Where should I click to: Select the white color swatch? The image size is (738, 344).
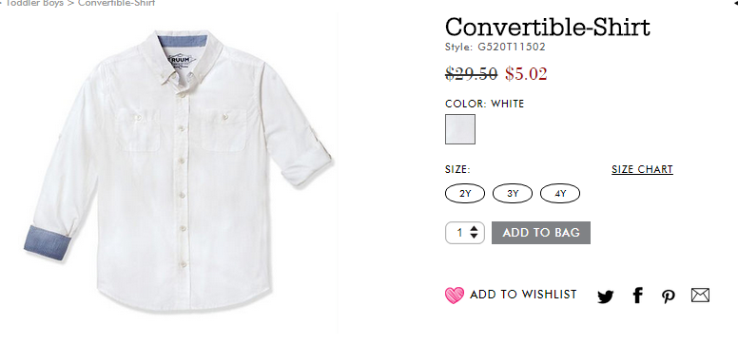[460, 129]
